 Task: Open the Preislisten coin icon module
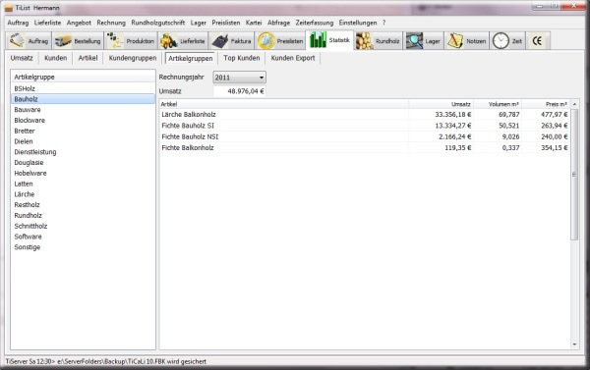[x=280, y=41]
